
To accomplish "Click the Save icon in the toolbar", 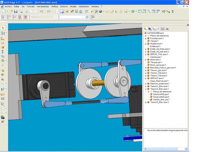I will 16,12.
